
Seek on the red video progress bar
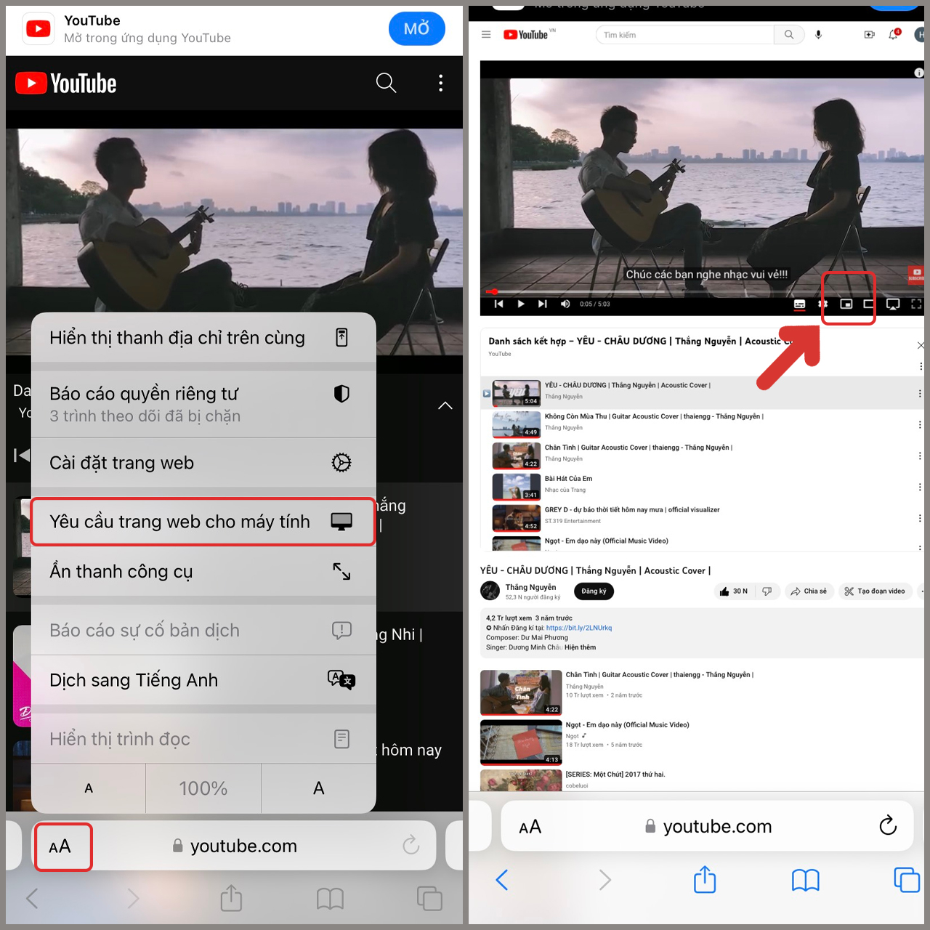(x=701, y=292)
